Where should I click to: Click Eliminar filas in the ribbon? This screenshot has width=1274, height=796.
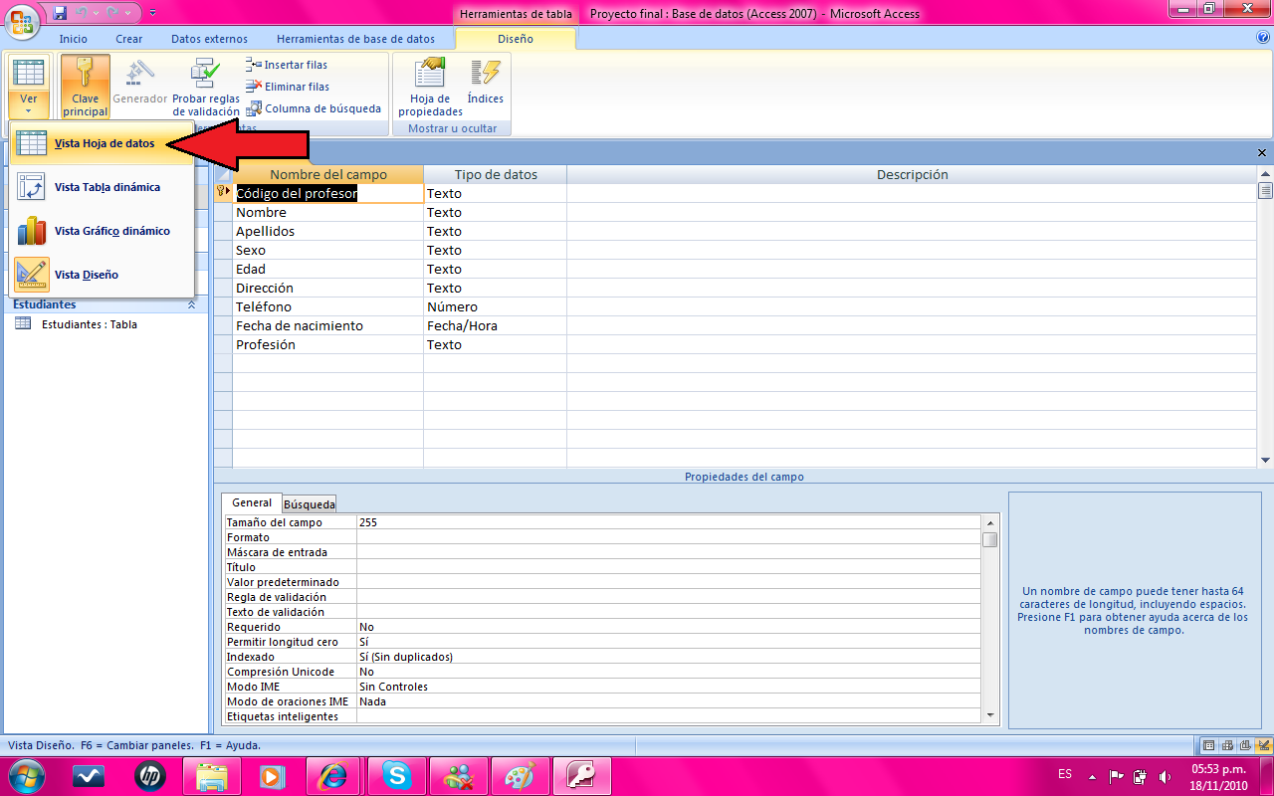[288, 87]
